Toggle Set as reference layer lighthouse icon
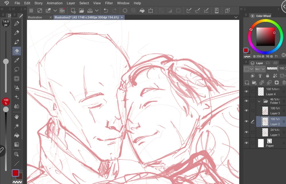Image resolution: width=286 pixels, height=184 pixels. point(260,76)
